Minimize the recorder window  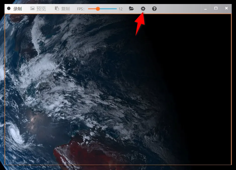coord(205,9)
